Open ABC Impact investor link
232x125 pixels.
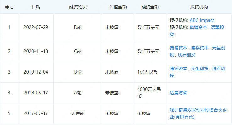(x=202, y=20)
